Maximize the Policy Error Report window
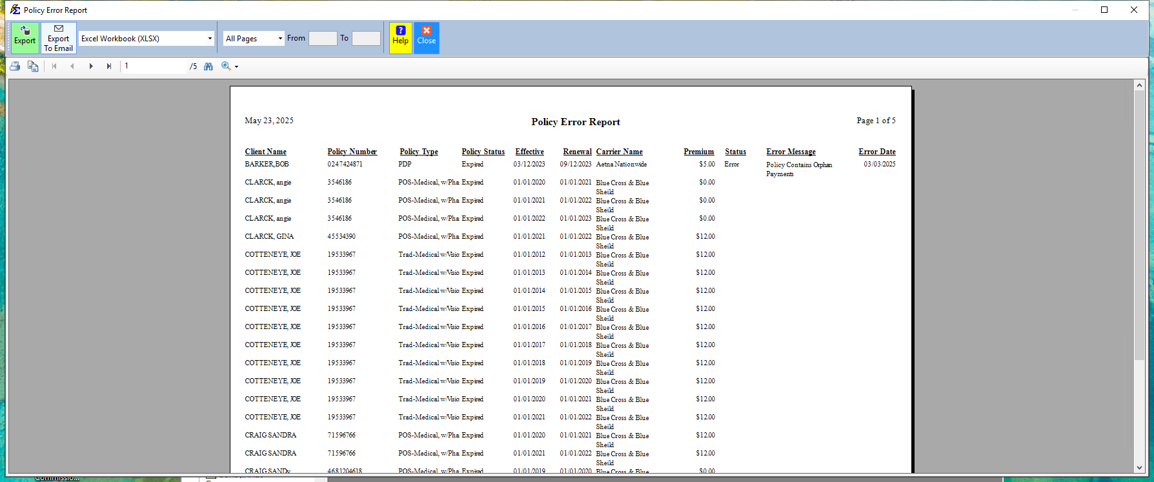The height and width of the screenshot is (482, 1154). coord(1104,10)
